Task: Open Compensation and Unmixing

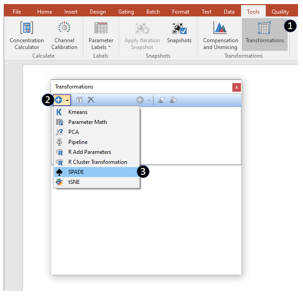Action: (x=220, y=36)
